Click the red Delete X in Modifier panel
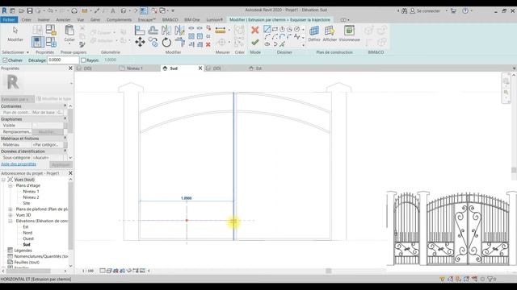 tap(208, 44)
